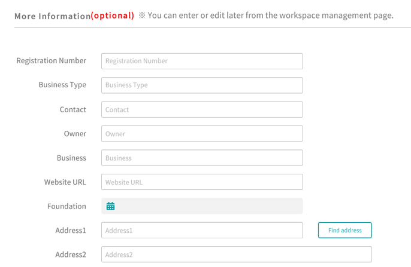Click the Contact field label
The image size is (411, 267).
pos(73,109)
